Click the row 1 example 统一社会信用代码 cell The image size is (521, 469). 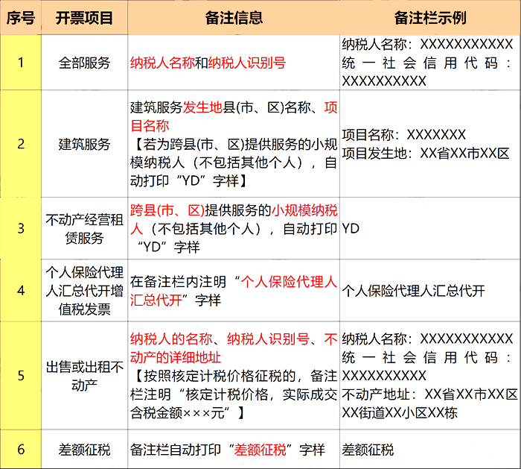click(x=430, y=63)
